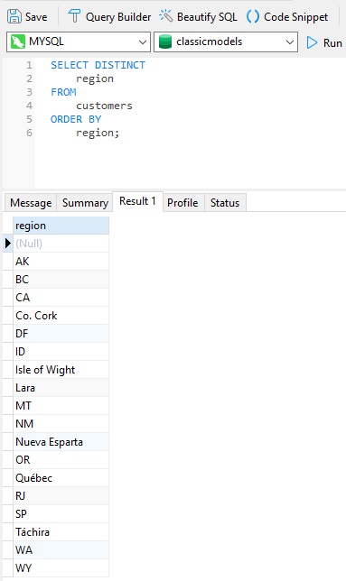Click the customers table name in editor
Image resolution: width=346 pixels, height=581 pixels.
point(104,106)
